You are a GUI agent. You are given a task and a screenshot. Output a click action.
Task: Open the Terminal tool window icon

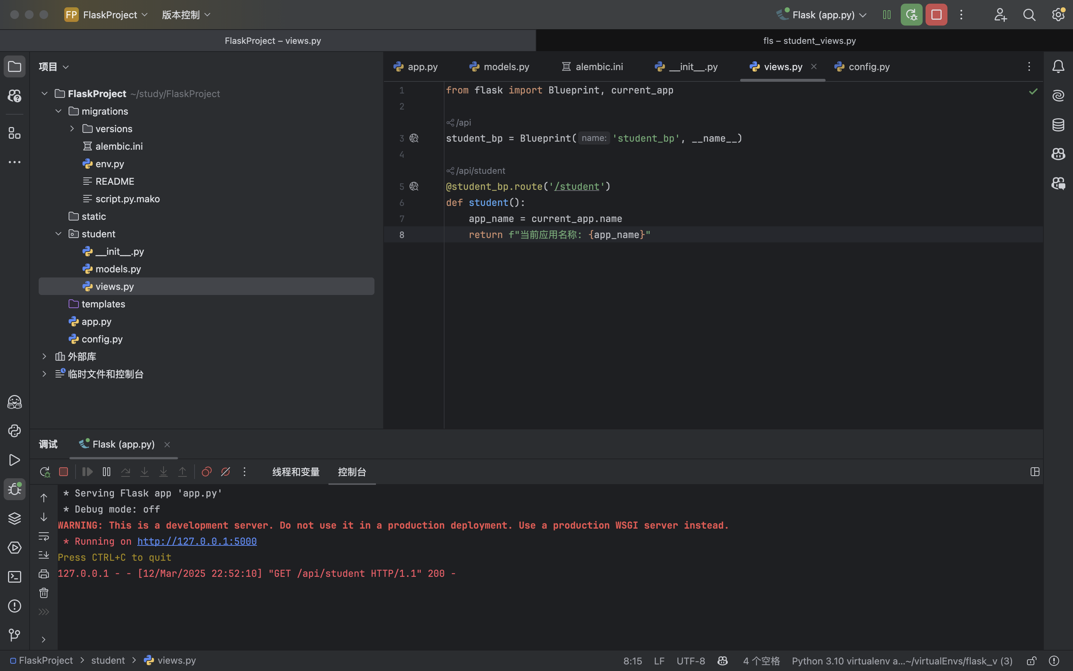coord(14,577)
